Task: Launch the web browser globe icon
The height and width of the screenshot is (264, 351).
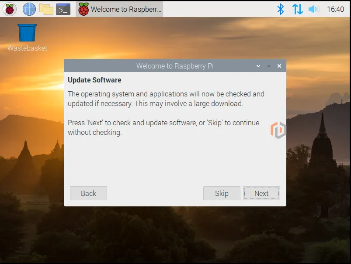Action: [29, 9]
